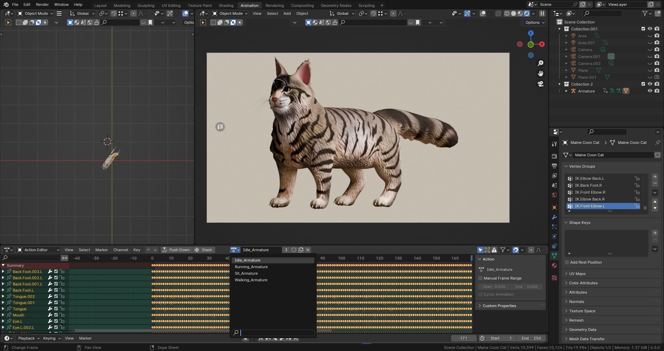Click the Keying popover button
Image resolution: width=664 pixels, height=351 pixels.
pyautogui.click(x=52, y=338)
